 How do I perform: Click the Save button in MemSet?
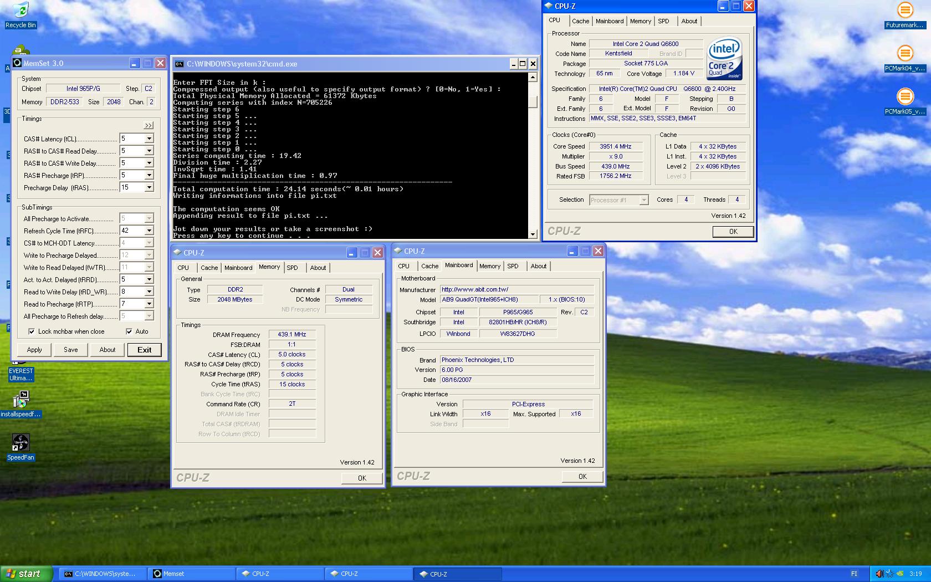[71, 350]
